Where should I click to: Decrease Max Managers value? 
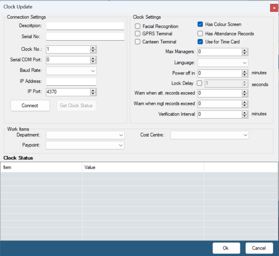click(x=245, y=54)
